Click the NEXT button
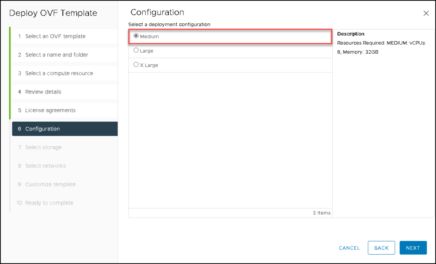The width and height of the screenshot is (436, 264). [413, 248]
